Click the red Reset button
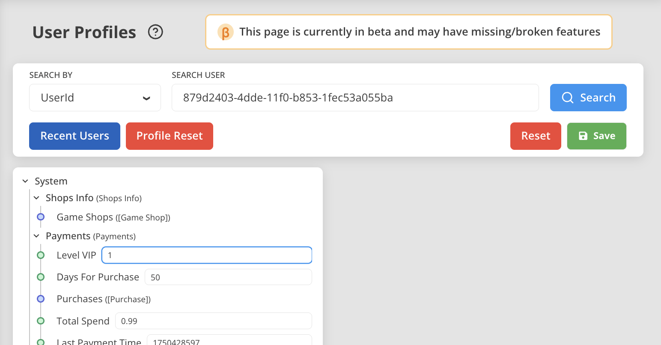The height and width of the screenshot is (345, 661). point(535,136)
